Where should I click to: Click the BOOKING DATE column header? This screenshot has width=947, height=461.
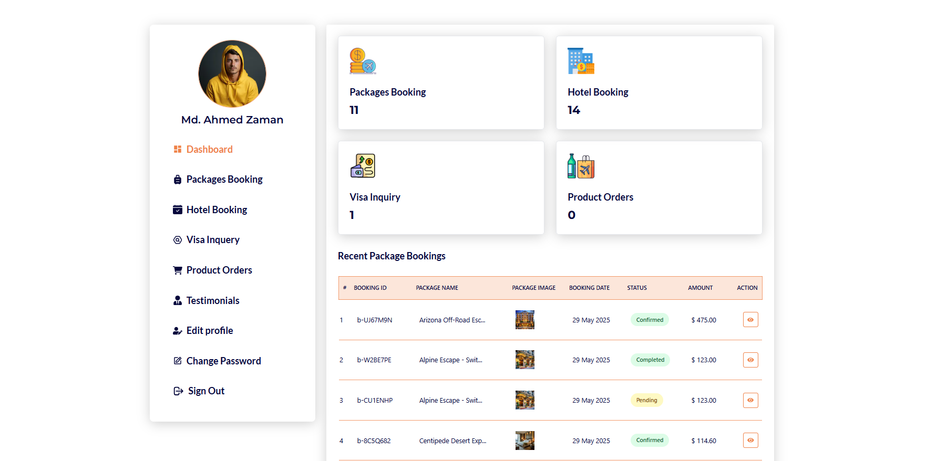tap(589, 288)
